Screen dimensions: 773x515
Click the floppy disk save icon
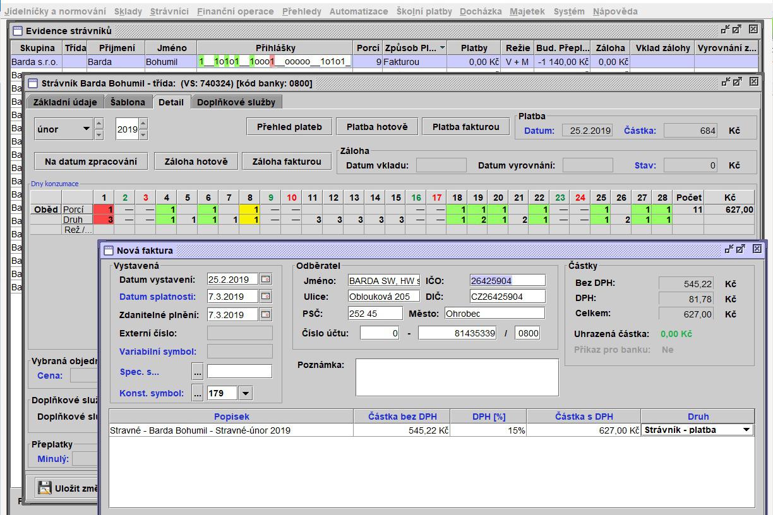[x=44, y=487]
